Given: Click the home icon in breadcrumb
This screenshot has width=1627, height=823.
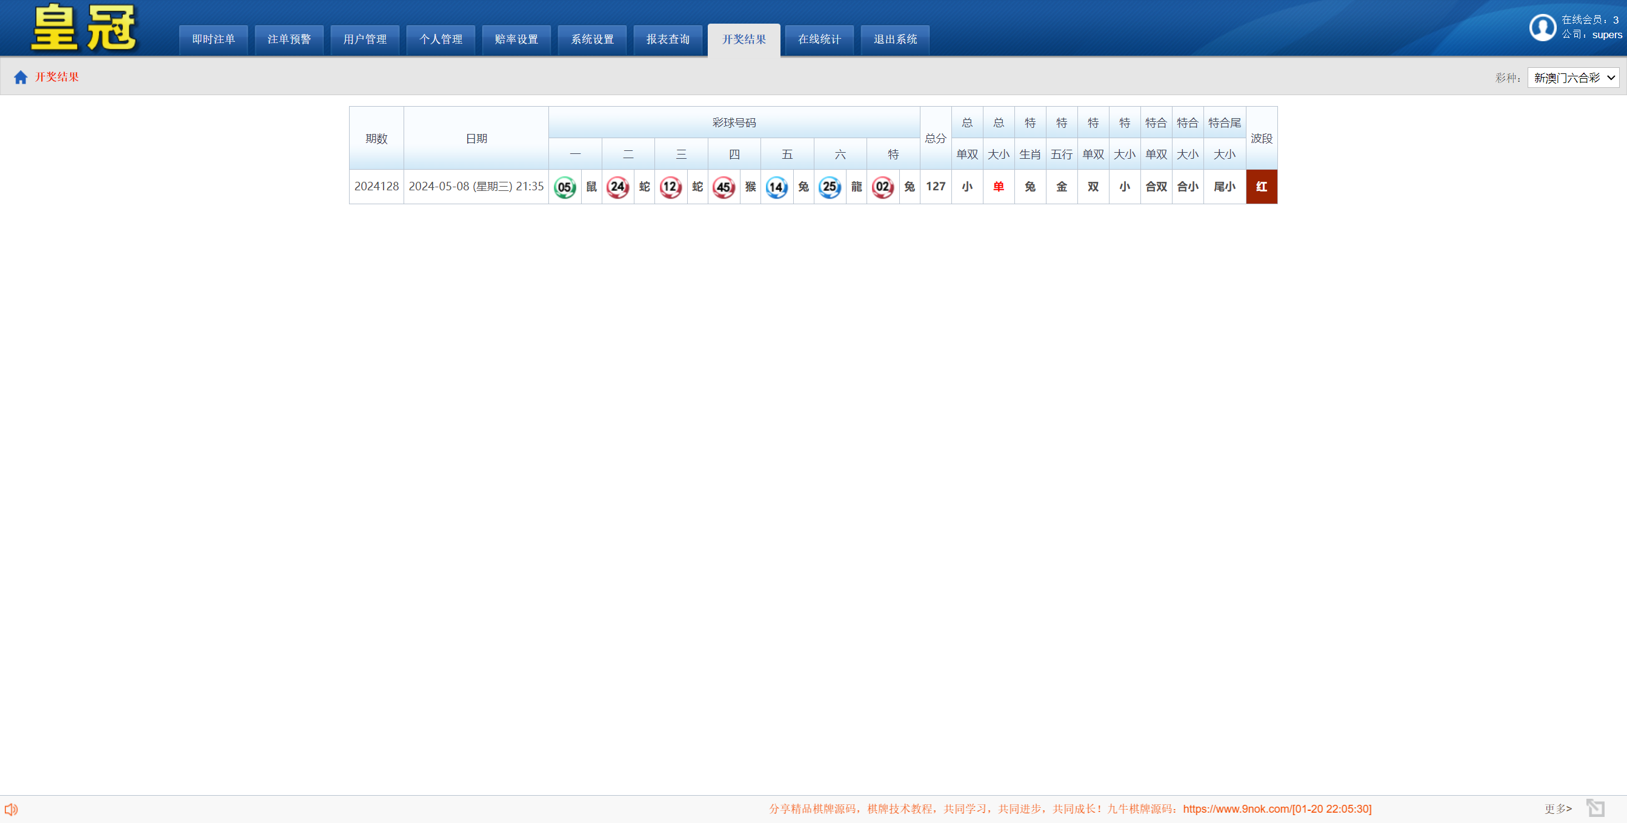Looking at the screenshot, I should point(20,77).
